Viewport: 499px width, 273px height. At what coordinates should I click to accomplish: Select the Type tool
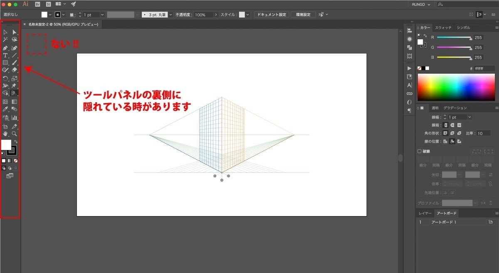5,55
